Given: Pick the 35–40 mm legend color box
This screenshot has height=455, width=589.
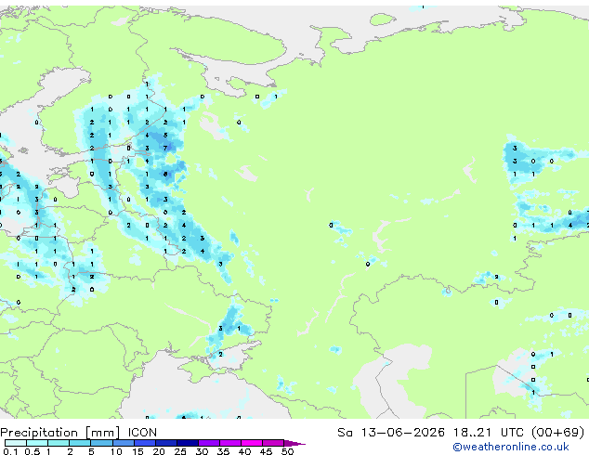Looking at the screenshot, I should click(x=229, y=443).
